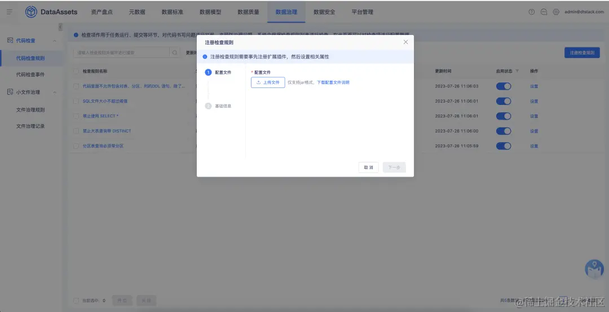Viewport: 609px width, 312px height.
Task: Select step 1 配置文件 in wizard
Action: [x=218, y=72]
